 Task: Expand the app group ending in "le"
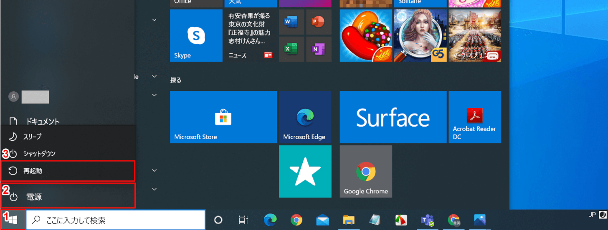(154, 77)
